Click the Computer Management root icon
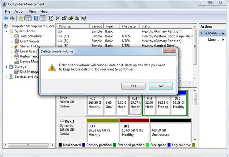Image resolution: width=229 pixels, height=157 pixels. pos(6,26)
